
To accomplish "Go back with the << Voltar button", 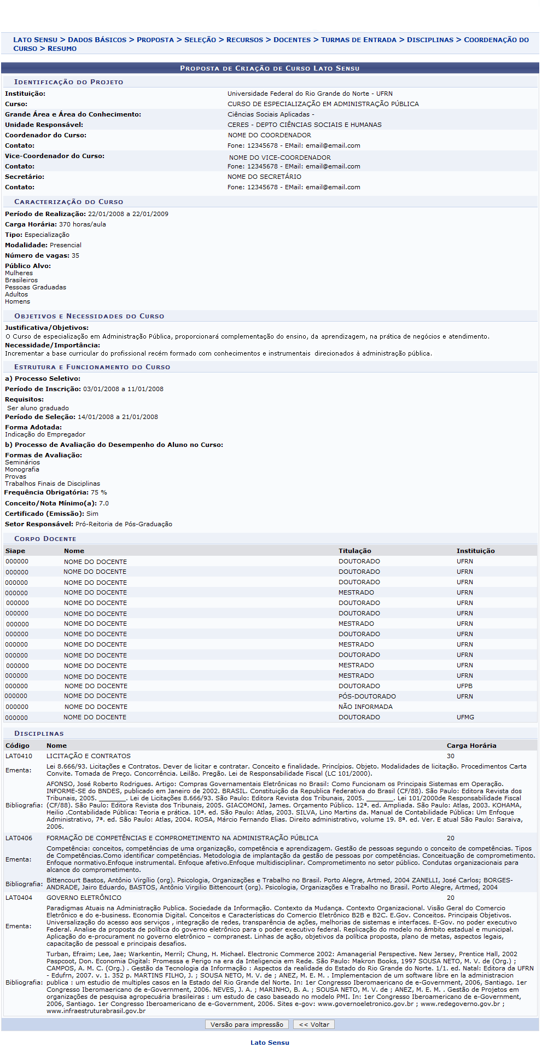I will click(x=314, y=1024).
